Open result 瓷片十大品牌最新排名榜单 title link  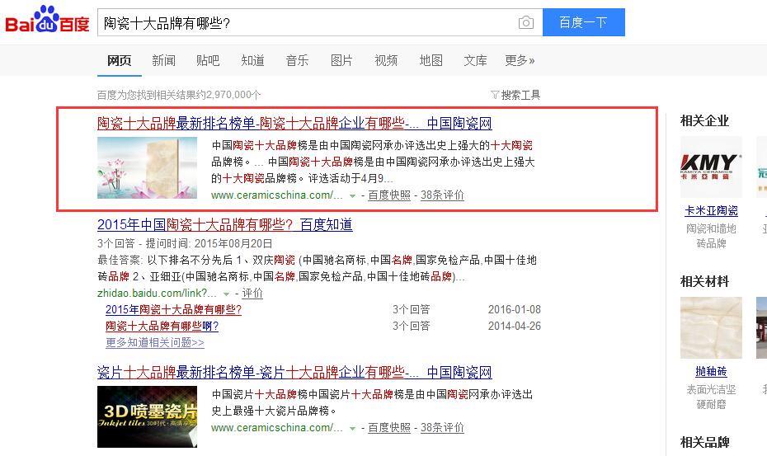point(294,373)
